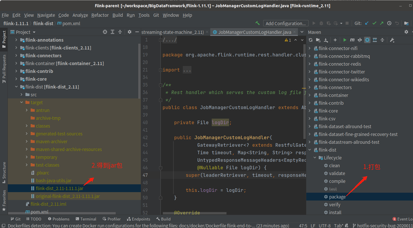Open Project panel gear options
Screen dimensions: 413x228
coord(130,32)
